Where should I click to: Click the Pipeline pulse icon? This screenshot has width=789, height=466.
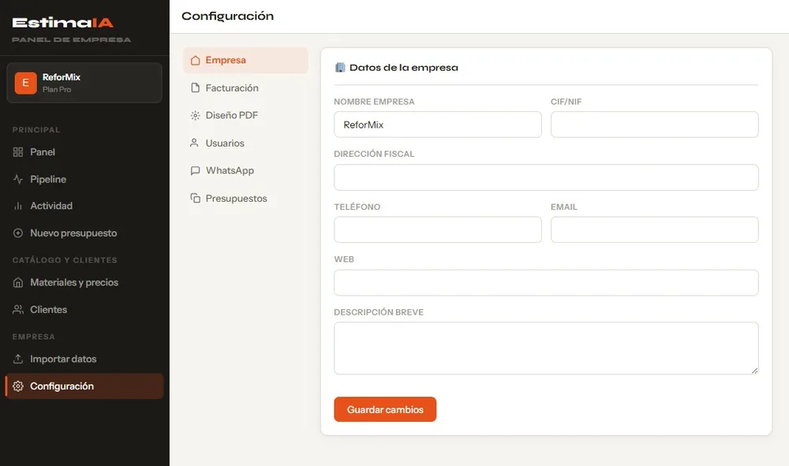(x=18, y=179)
